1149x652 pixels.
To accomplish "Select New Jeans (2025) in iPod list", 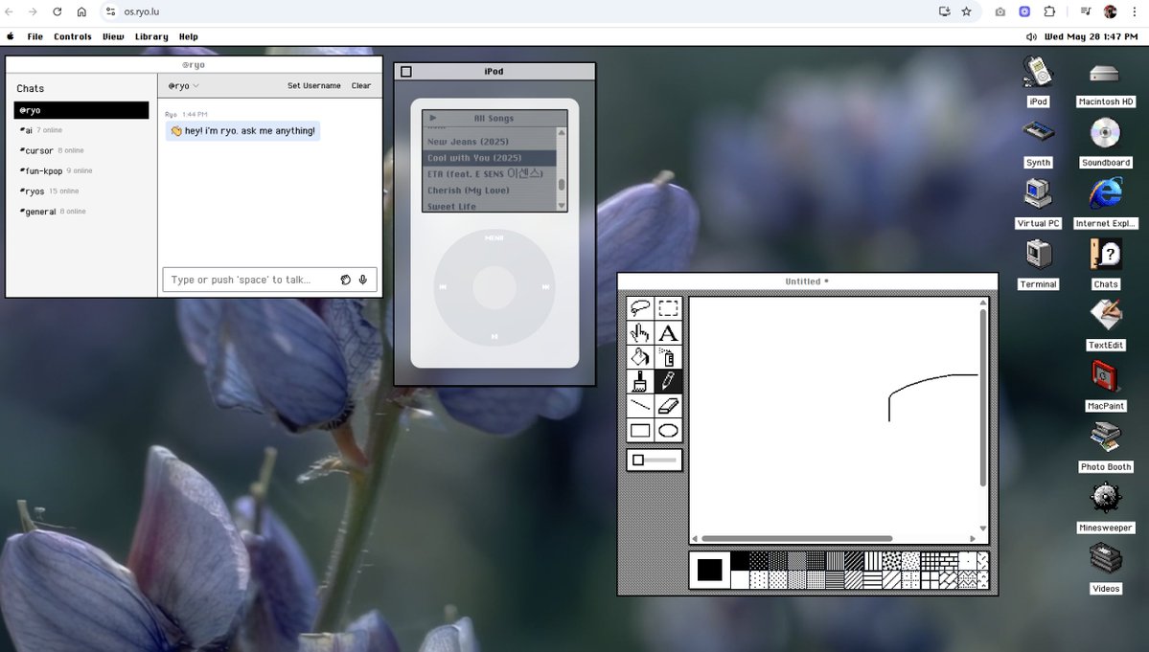I will [490, 142].
